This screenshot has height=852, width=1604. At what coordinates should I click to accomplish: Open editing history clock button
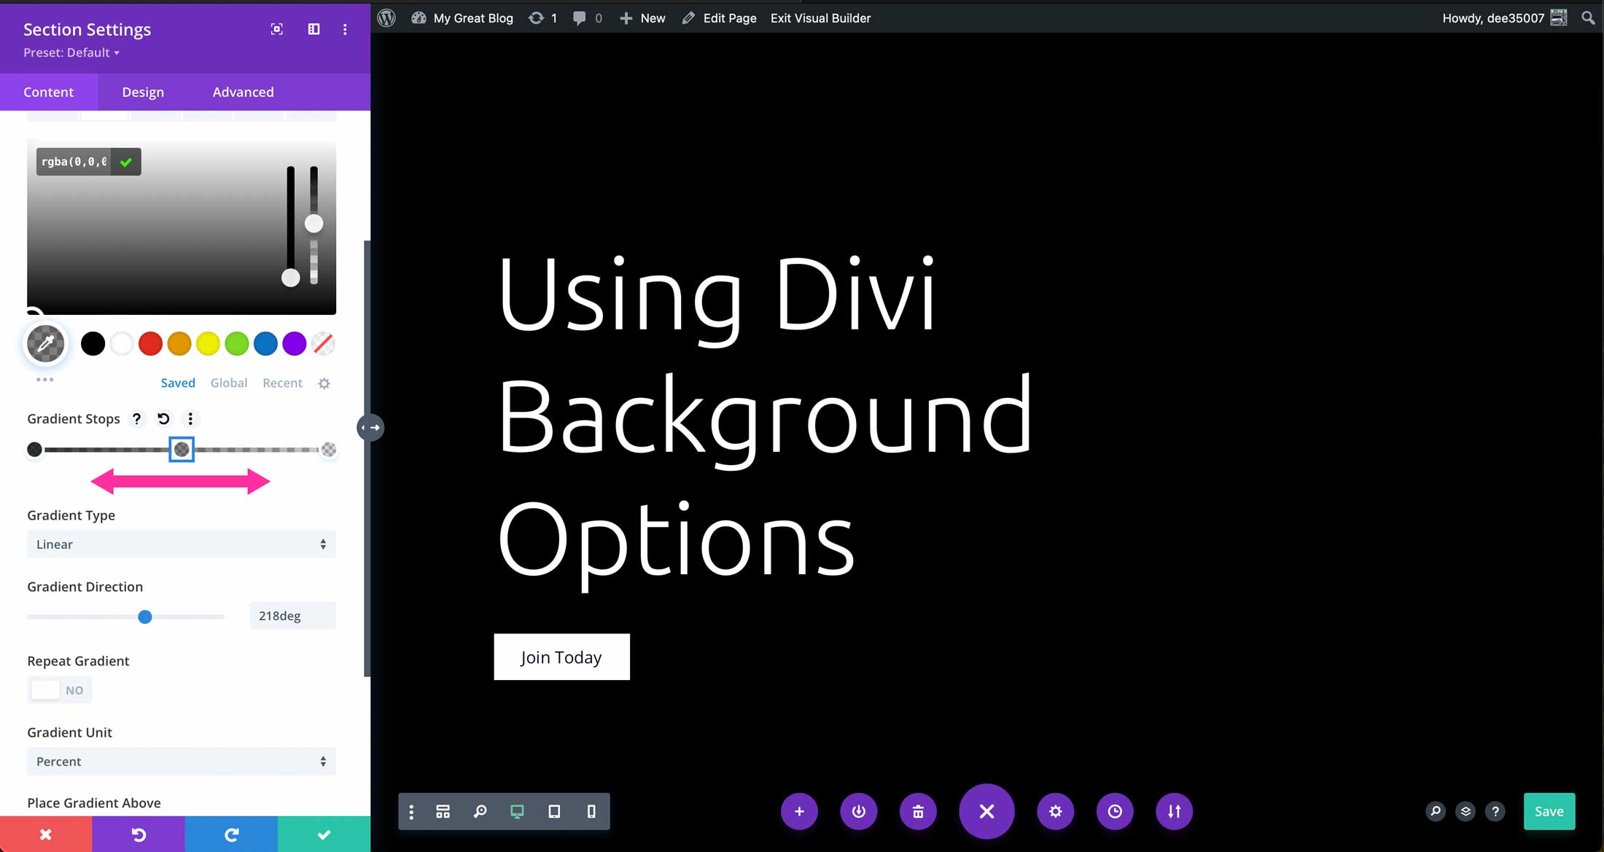1115,811
